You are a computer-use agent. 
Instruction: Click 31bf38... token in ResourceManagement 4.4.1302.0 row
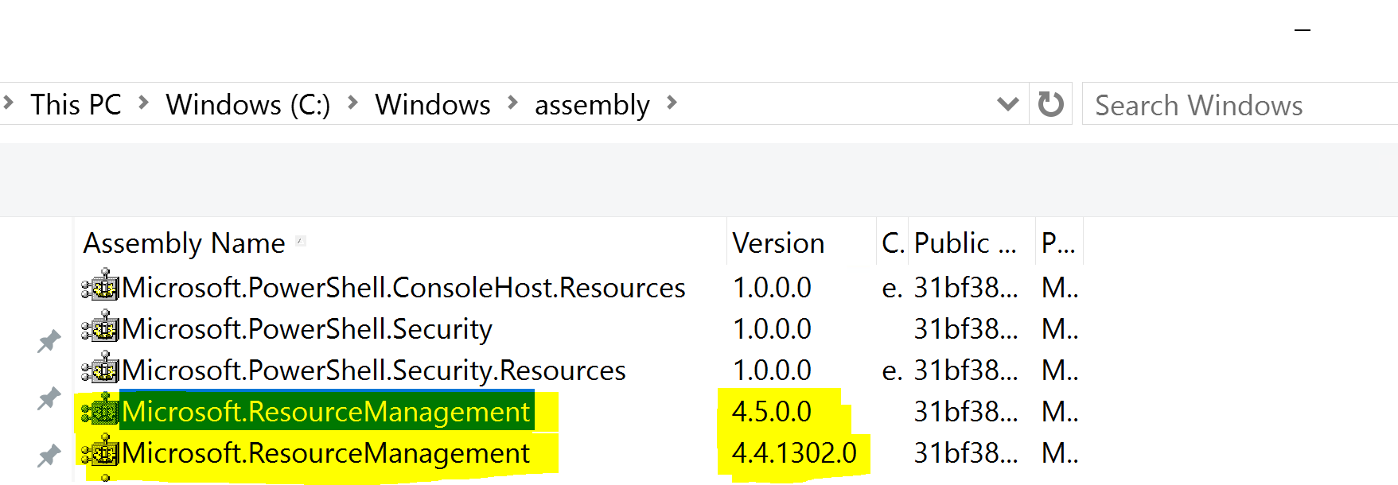tap(966, 453)
